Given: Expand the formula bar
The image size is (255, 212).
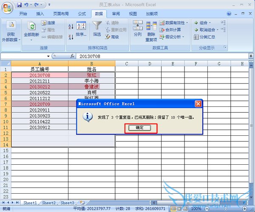Looking at the screenshot, I should pos(251,56).
